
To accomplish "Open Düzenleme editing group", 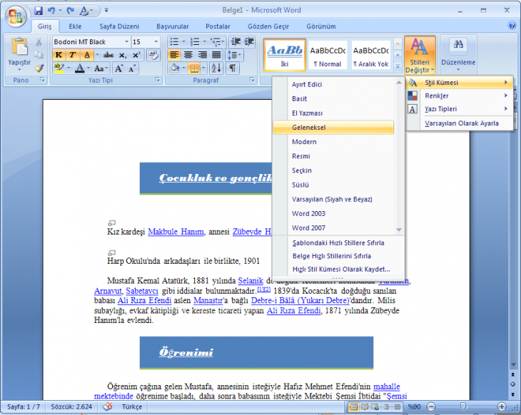I will coord(457,54).
